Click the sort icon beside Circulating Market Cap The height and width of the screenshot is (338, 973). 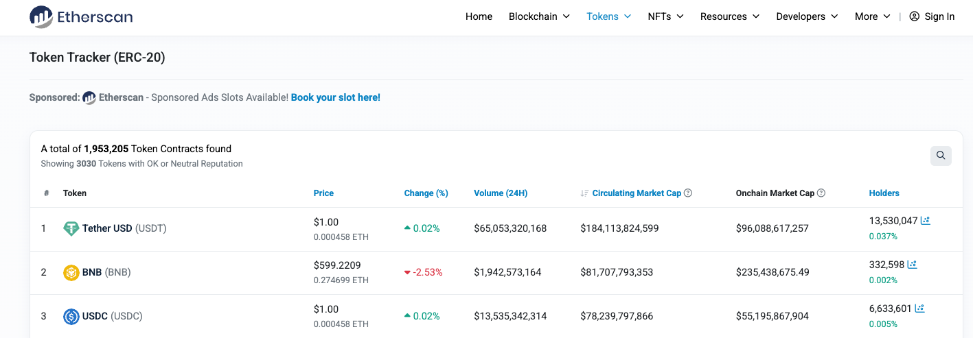tap(584, 193)
